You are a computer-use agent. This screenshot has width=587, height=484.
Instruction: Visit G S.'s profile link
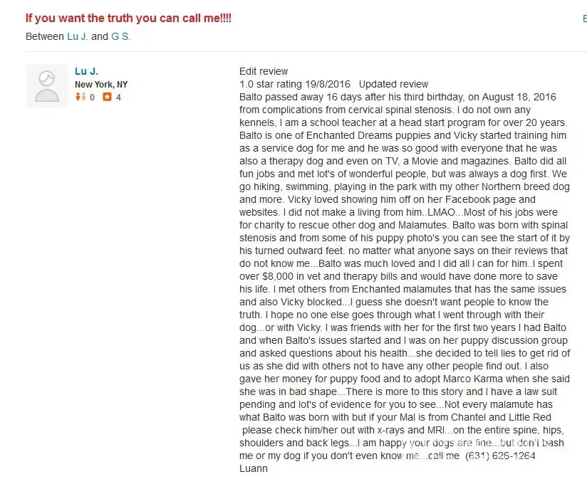(121, 36)
